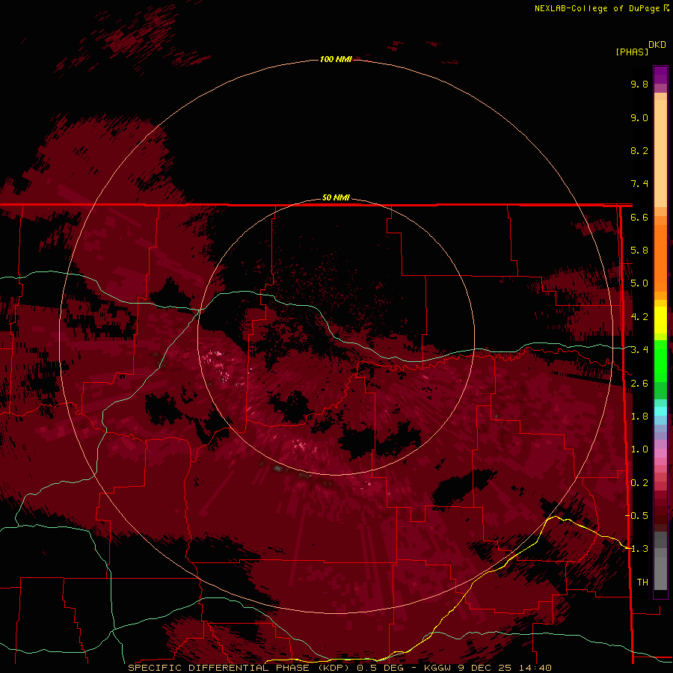This screenshot has width=673, height=673.
Task: Click the purple top of color bar
Action: coord(660,75)
